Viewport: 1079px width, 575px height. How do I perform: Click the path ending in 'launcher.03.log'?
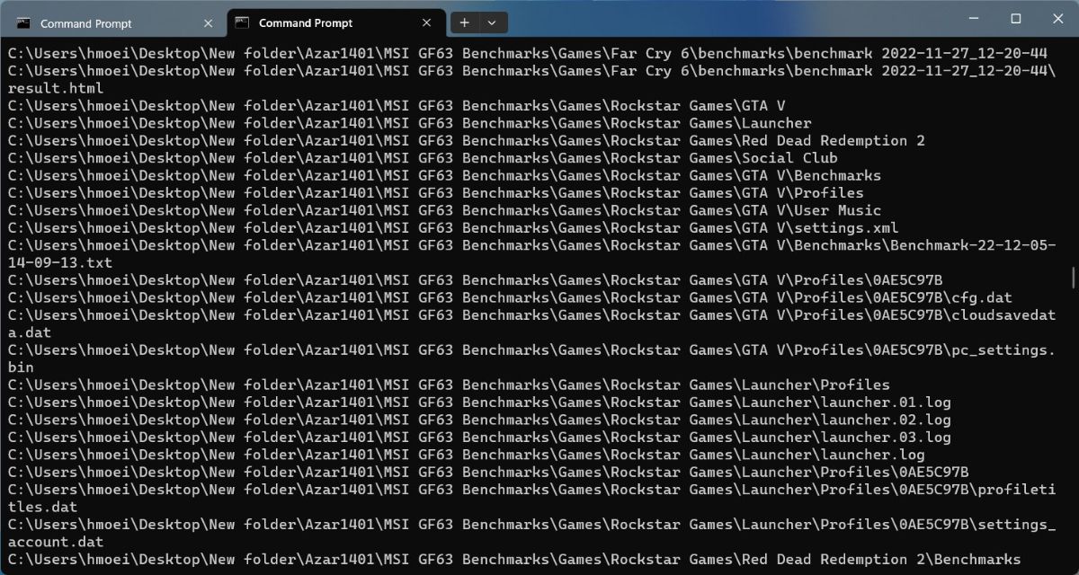coord(479,438)
